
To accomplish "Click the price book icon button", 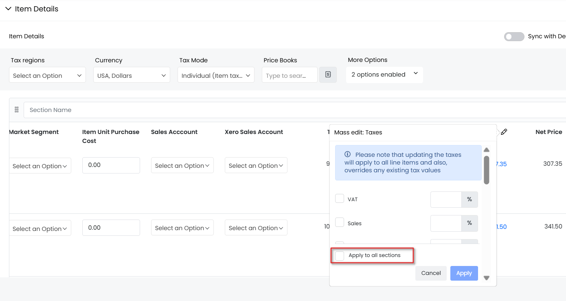I will (328, 75).
